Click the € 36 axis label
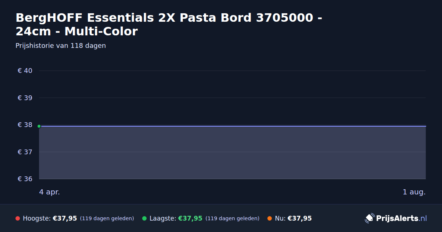 point(25,179)
